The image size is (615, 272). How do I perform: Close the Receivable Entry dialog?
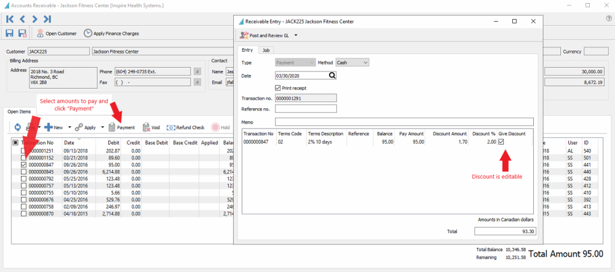533,22
